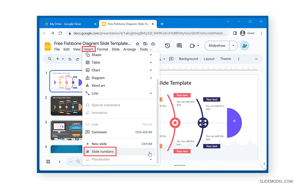Open the Format menu
Screen dimensions: 305x189
pyautogui.click(x=103, y=49)
